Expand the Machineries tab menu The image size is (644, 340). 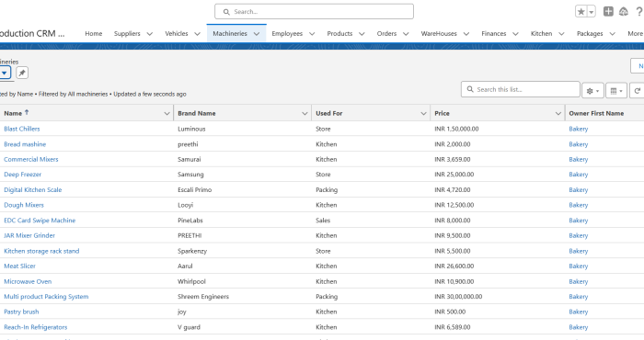pyautogui.click(x=257, y=34)
